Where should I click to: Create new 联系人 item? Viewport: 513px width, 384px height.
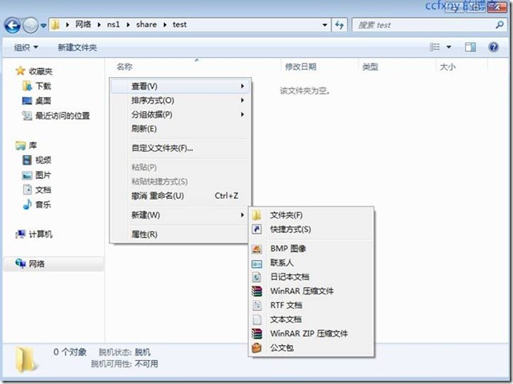pos(311,262)
